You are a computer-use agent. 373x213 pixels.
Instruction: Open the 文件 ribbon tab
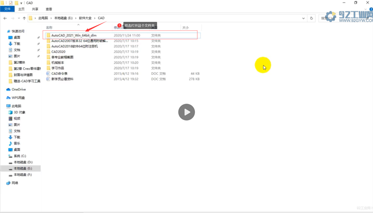point(7,9)
